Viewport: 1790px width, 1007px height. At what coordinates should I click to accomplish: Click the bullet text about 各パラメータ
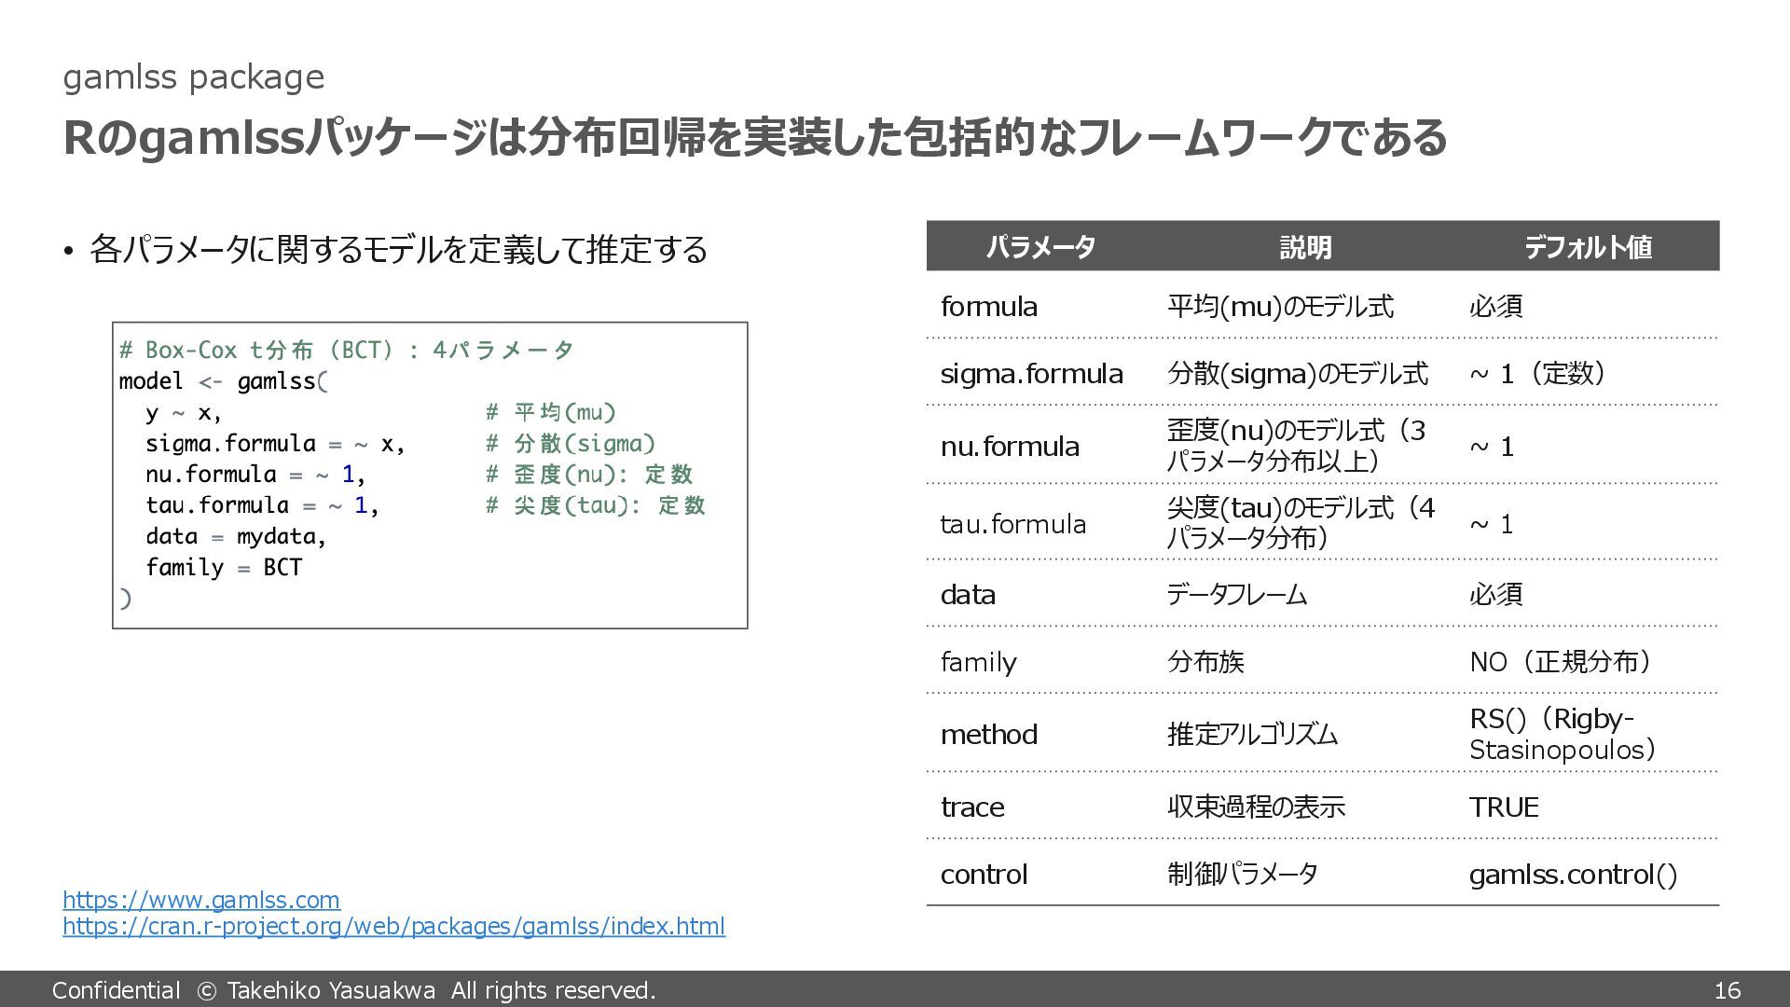coord(398,250)
